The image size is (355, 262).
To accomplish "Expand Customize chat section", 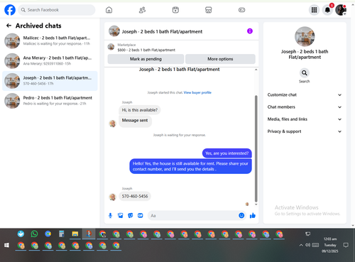I will coord(305,94).
